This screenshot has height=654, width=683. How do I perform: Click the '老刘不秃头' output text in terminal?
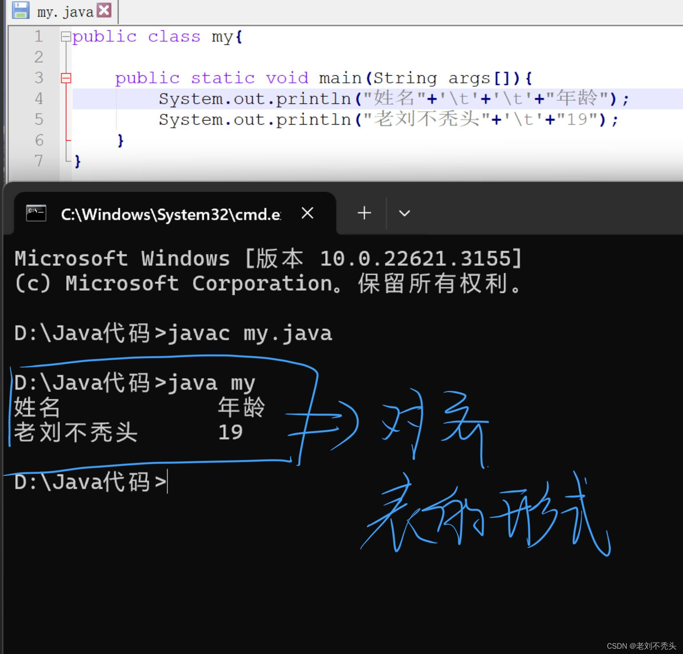76,432
